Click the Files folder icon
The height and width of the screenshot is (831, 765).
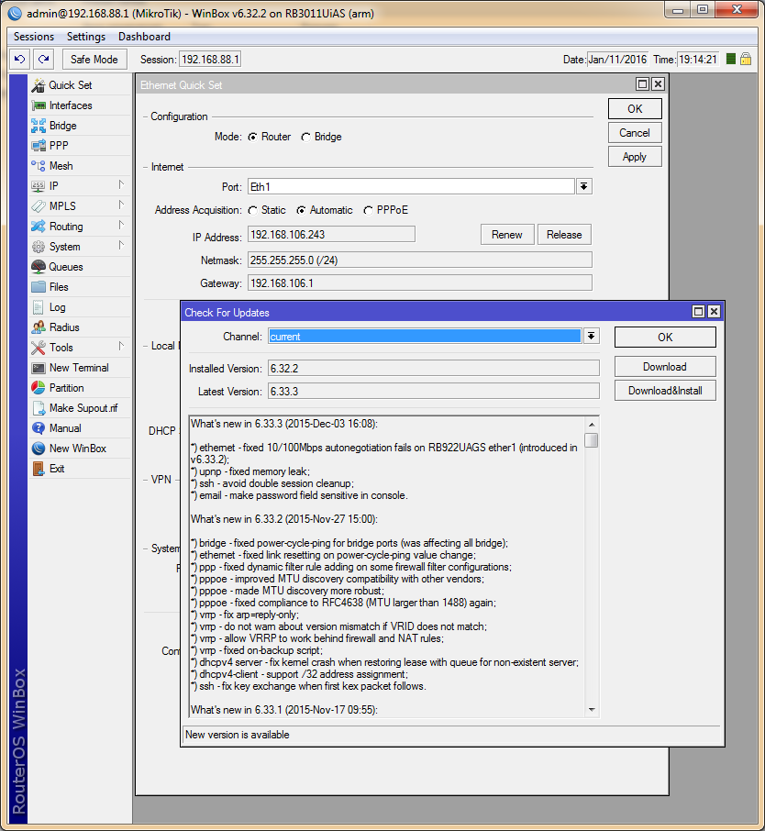pos(39,287)
